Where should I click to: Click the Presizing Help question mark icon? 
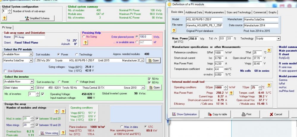tap(85, 43)
